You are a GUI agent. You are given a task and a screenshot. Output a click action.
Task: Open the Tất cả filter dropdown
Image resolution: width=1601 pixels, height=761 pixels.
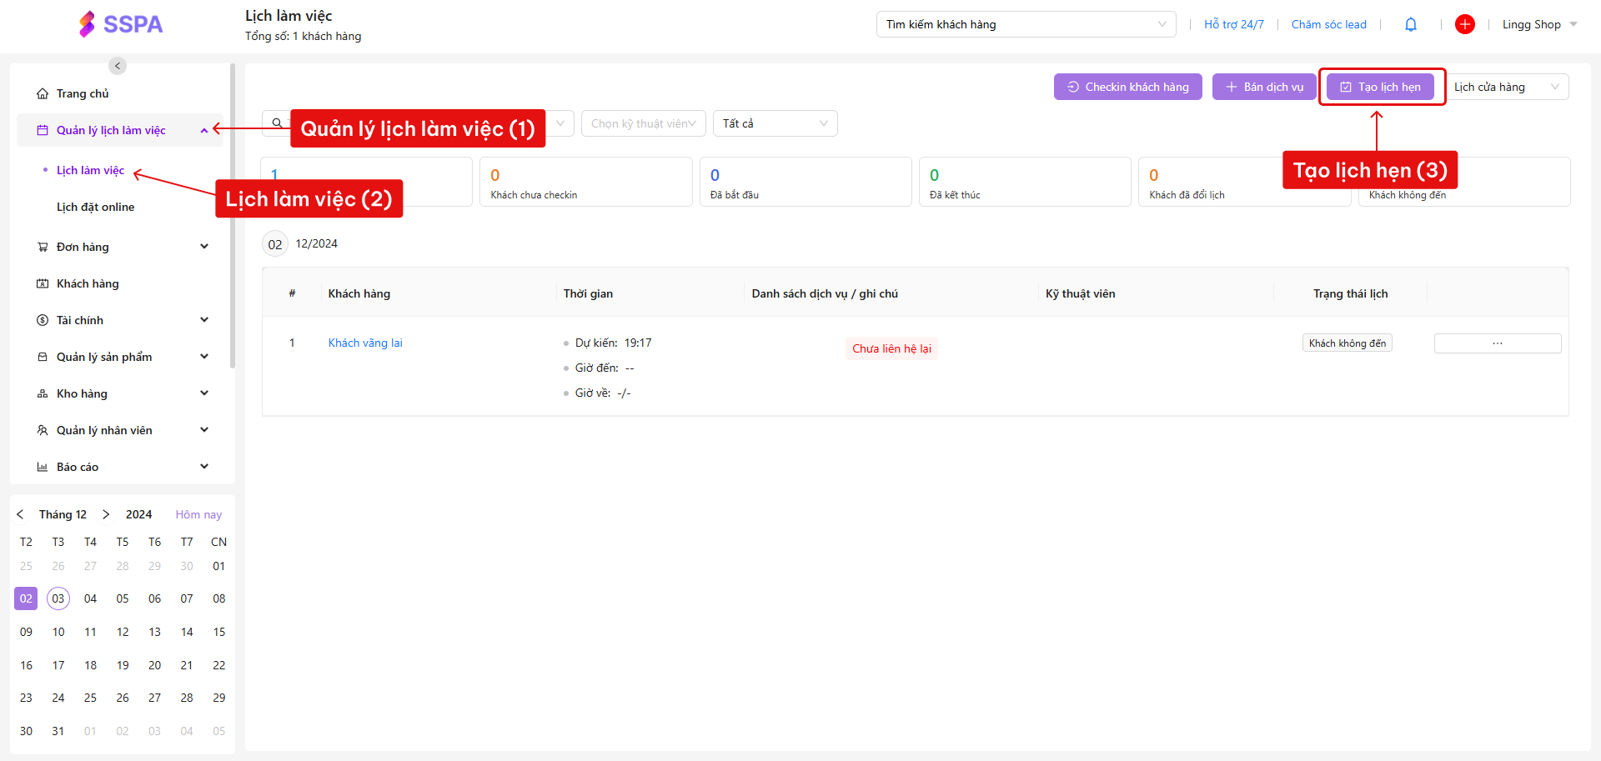point(775,123)
